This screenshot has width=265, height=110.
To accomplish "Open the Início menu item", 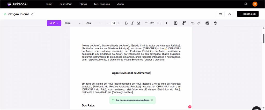I will pos(49,4).
